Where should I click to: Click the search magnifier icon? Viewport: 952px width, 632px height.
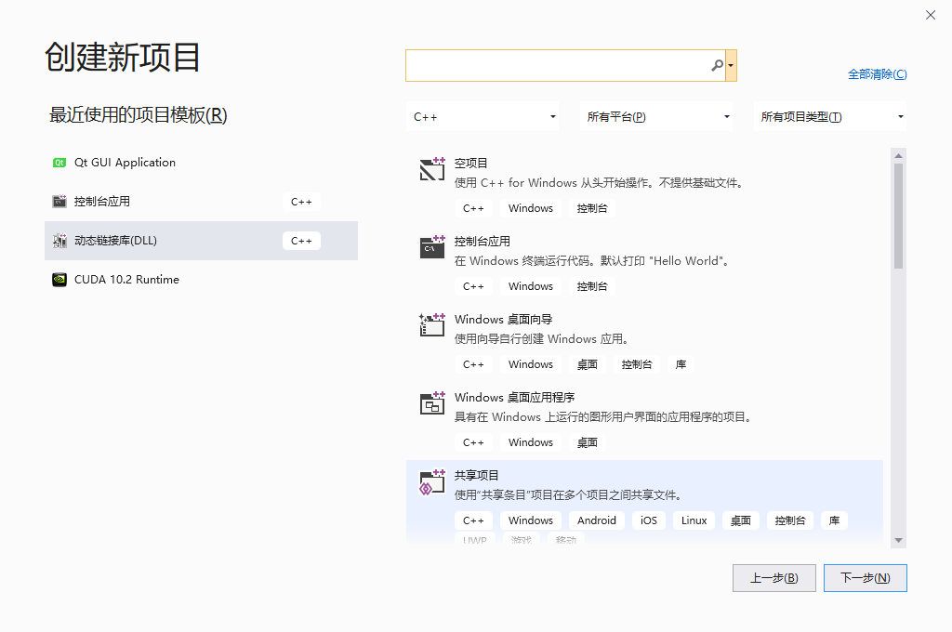[716, 65]
